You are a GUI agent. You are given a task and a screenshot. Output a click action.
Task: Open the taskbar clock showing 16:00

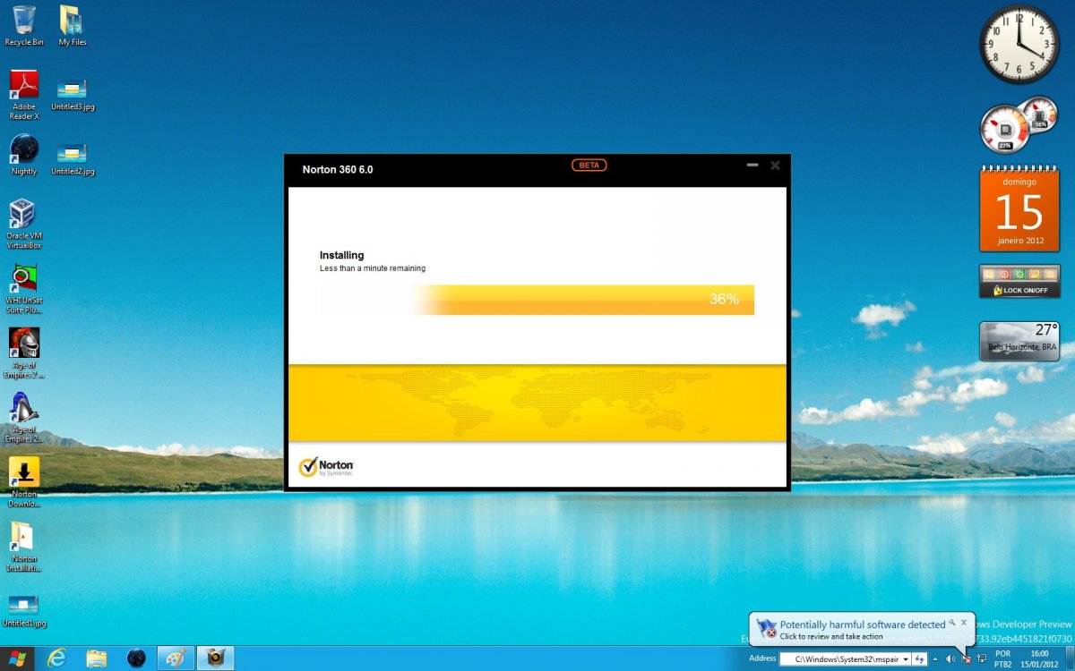(1039, 658)
